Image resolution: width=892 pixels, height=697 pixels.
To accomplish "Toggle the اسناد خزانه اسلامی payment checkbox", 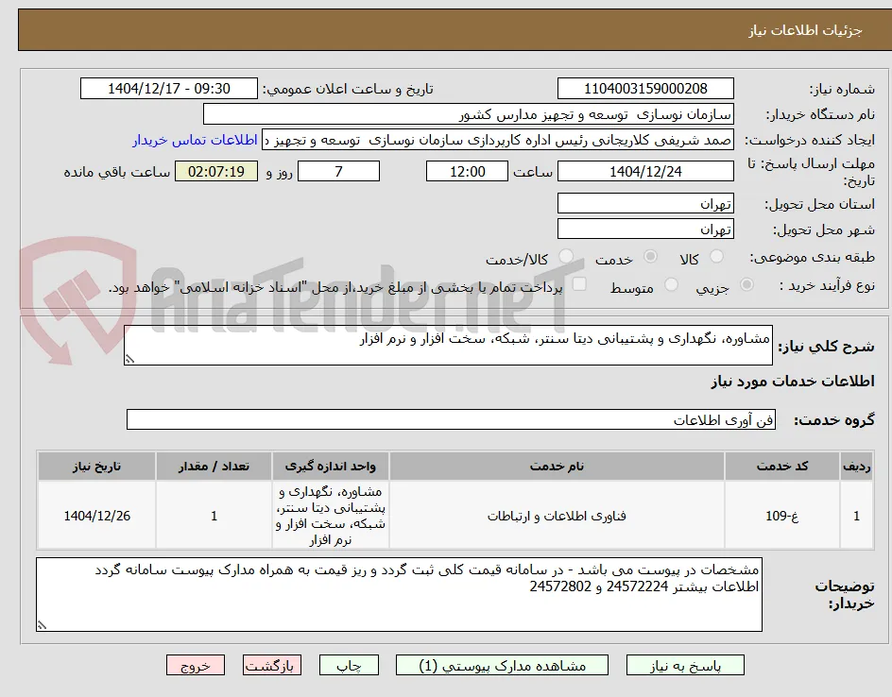I will [x=579, y=284].
